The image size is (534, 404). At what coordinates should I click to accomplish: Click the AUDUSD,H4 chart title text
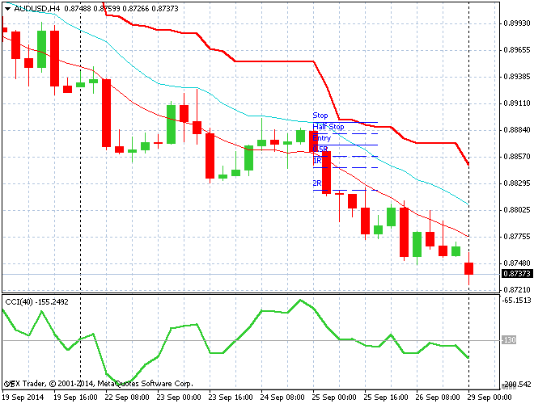pos(36,9)
